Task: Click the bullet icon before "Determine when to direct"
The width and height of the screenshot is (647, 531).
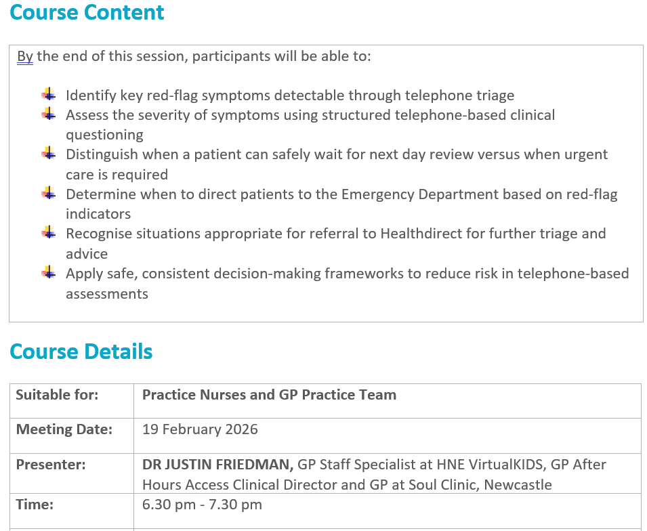Action: [48, 194]
